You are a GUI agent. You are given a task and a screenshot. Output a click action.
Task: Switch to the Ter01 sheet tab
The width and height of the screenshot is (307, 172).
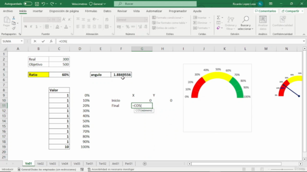89,163
